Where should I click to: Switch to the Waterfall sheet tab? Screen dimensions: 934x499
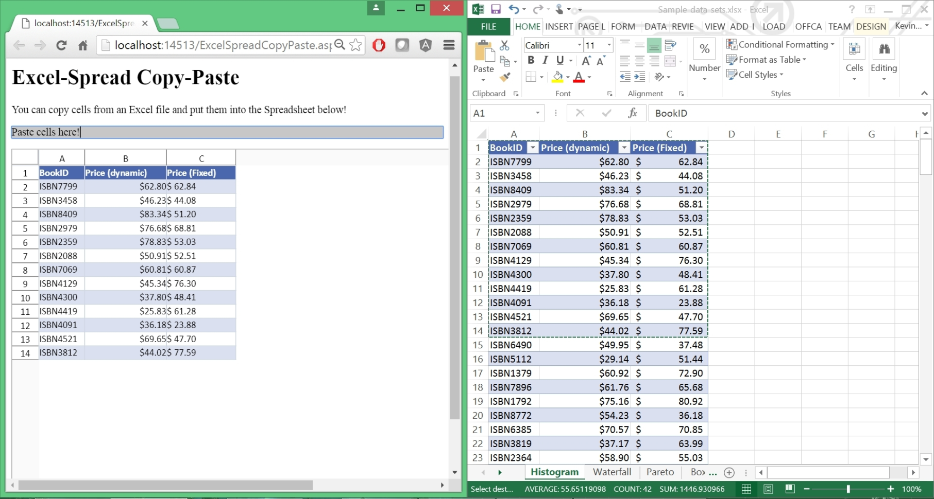tap(612, 472)
